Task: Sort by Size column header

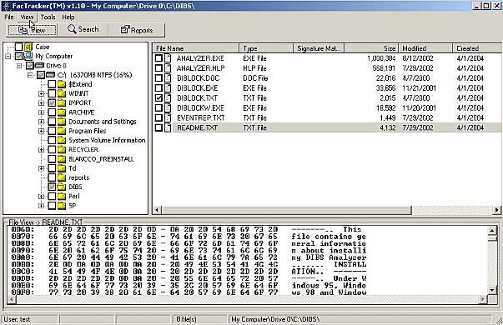Action: pyautogui.click(x=371, y=48)
